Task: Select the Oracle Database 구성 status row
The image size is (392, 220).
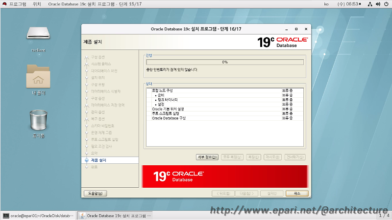Action: pos(225,118)
